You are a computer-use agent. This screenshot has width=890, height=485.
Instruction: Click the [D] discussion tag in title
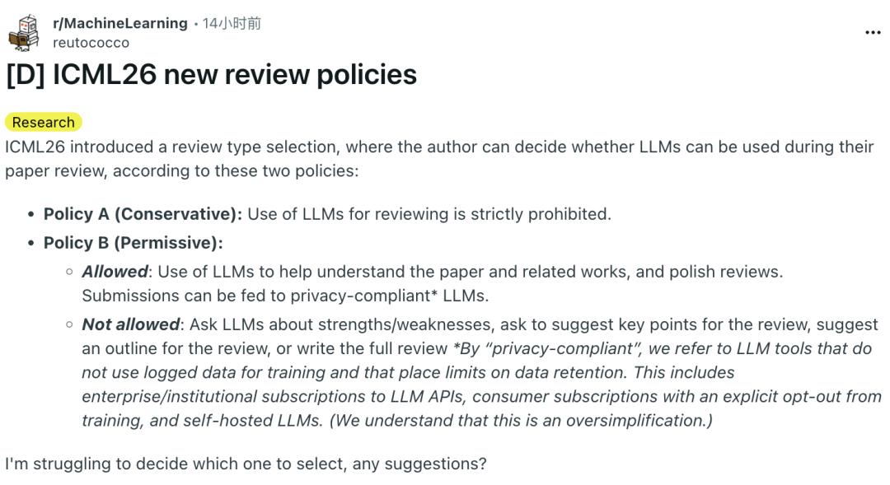click(25, 75)
